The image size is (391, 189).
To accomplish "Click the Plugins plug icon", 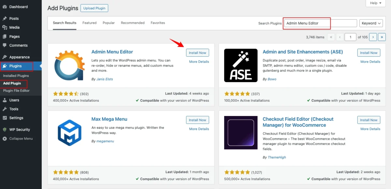I will pyautogui.click(x=5, y=66).
